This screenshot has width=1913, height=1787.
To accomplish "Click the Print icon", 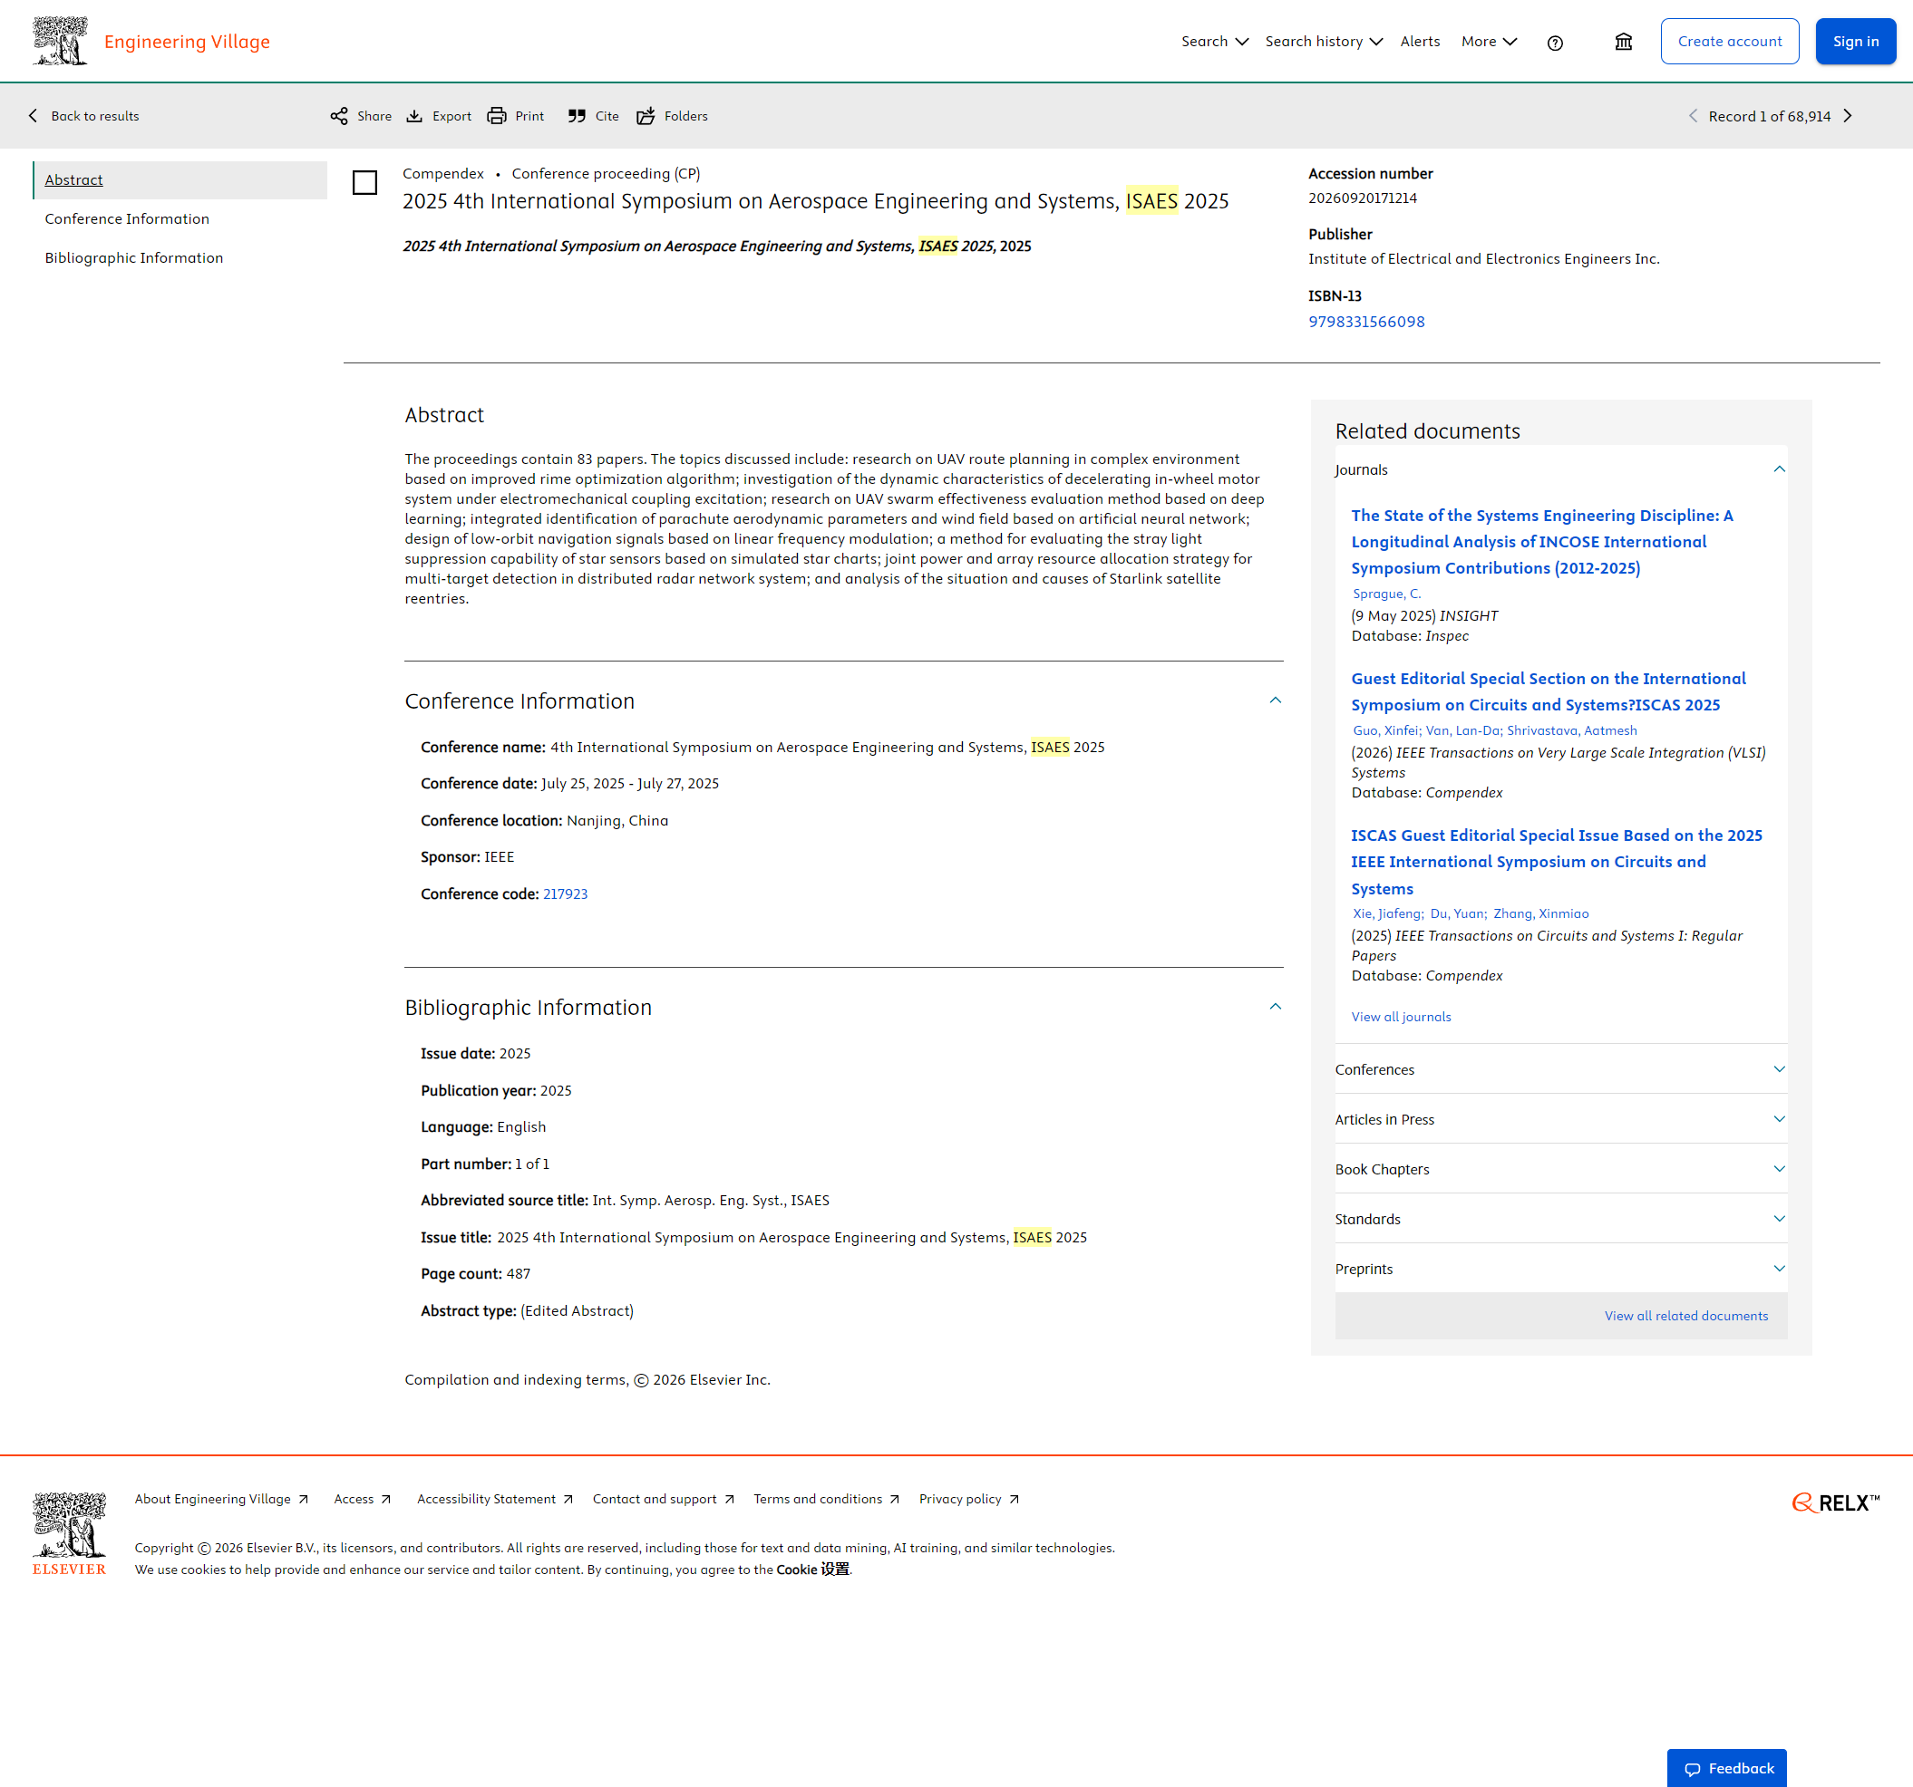I will [497, 116].
